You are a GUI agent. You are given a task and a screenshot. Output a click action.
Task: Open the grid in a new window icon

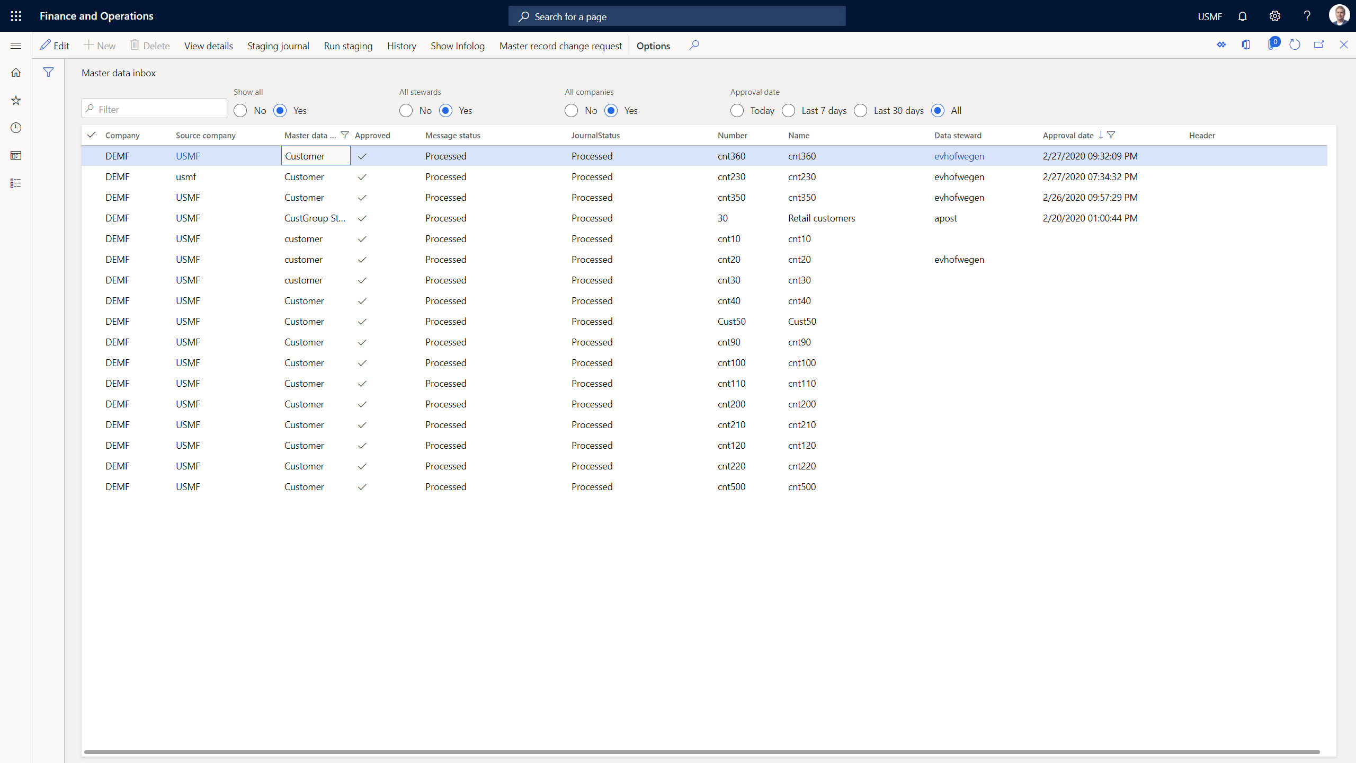tap(1319, 45)
